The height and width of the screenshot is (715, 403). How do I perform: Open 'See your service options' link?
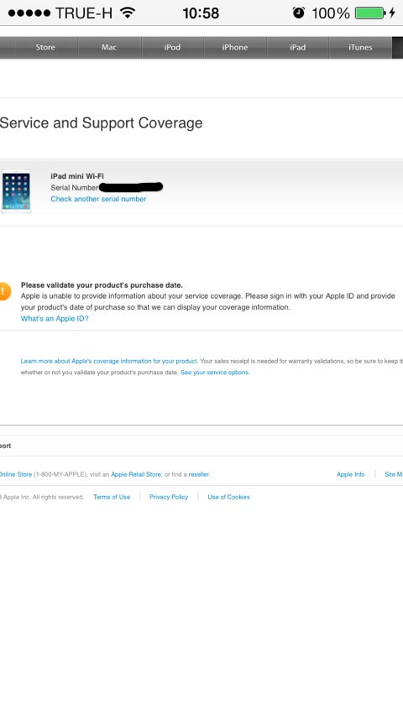coord(215,373)
